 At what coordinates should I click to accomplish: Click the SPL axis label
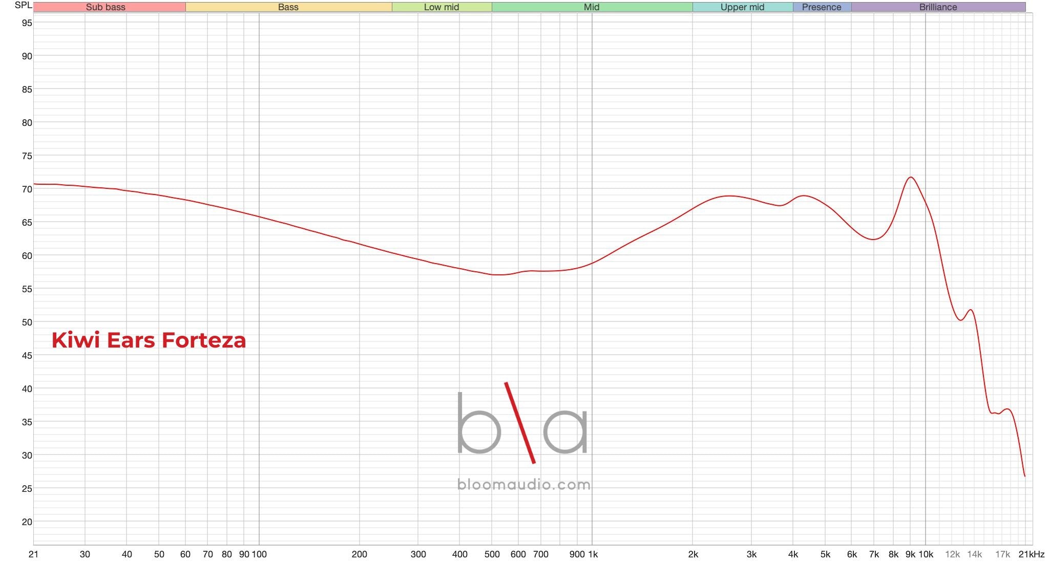(x=23, y=5)
